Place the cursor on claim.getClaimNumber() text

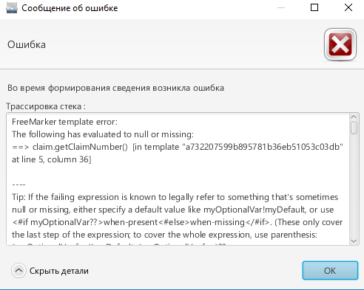tap(80, 147)
